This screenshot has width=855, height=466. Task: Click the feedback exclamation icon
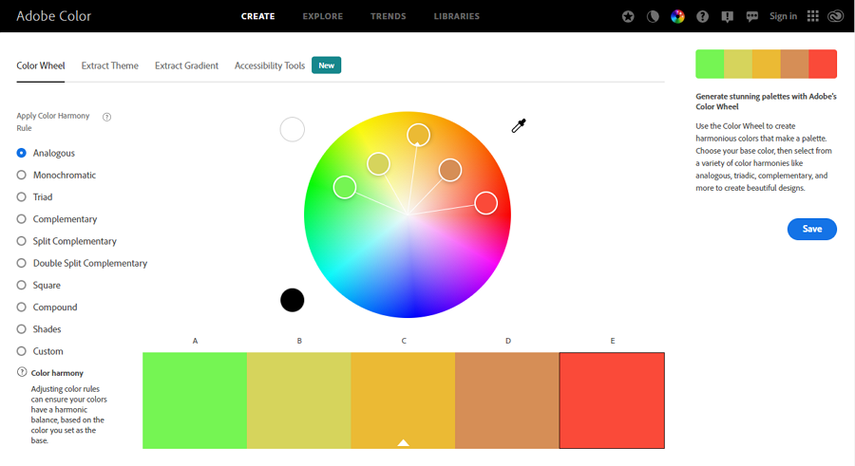tap(728, 16)
